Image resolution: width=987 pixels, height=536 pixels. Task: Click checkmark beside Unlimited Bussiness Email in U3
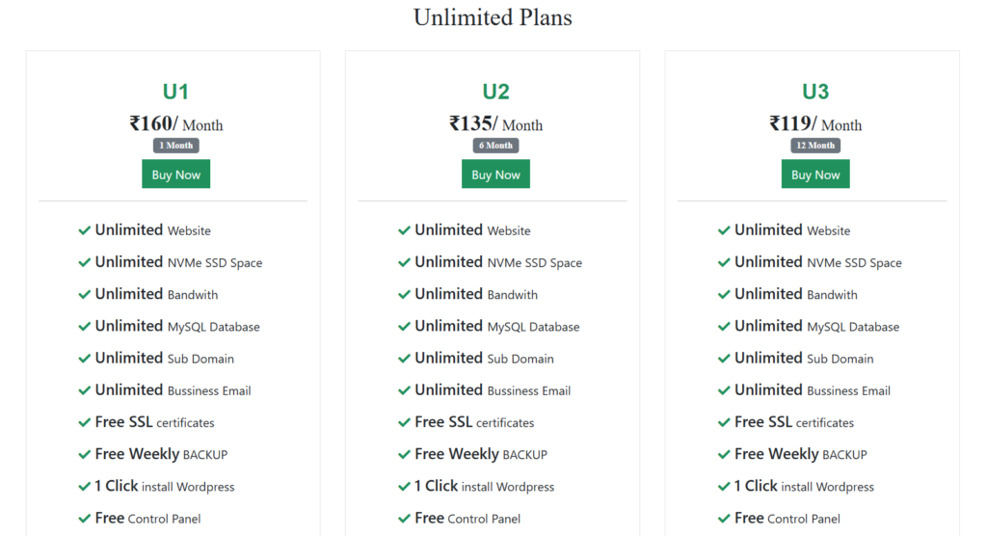724,390
